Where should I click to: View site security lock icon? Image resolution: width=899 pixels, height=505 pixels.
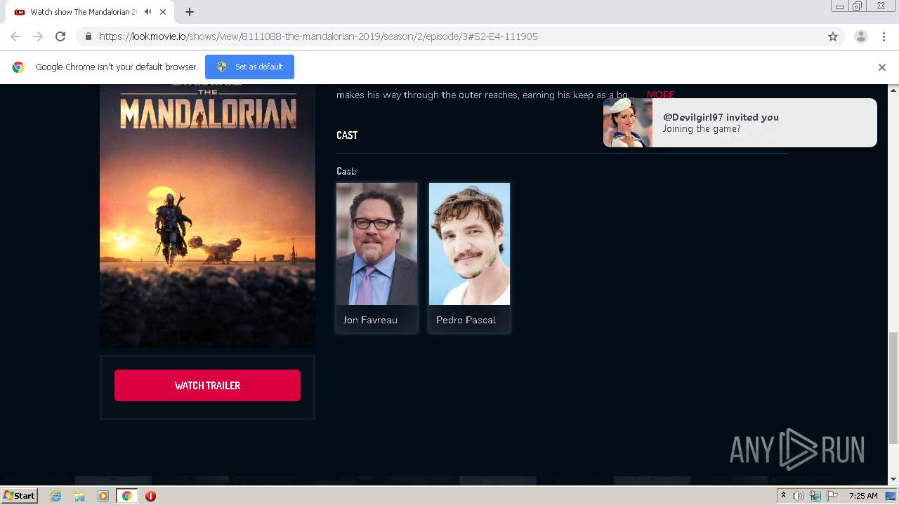88,36
